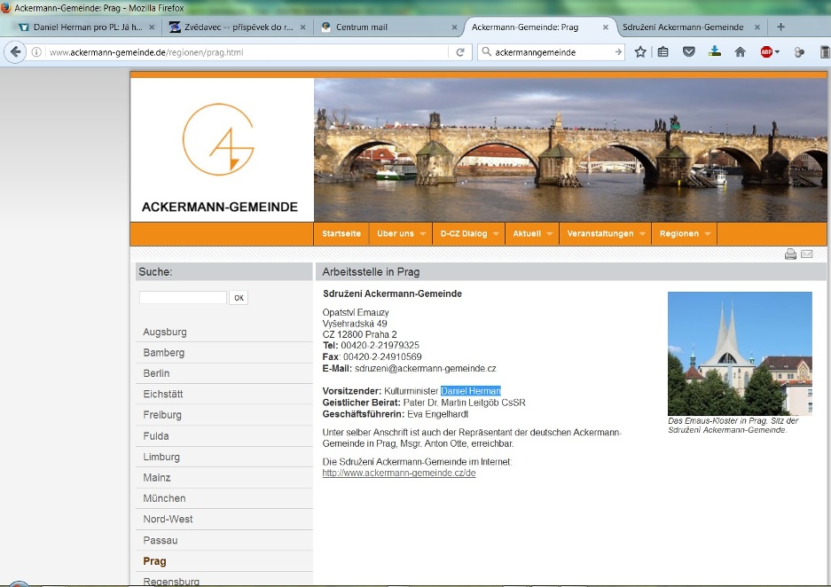Print page via the printer icon
This screenshot has height=587, width=831.
coord(790,254)
